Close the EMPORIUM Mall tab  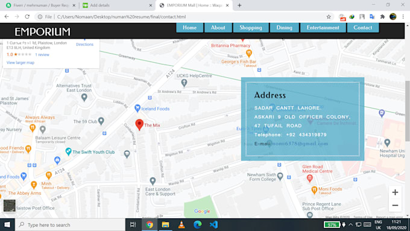click(x=227, y=5)
